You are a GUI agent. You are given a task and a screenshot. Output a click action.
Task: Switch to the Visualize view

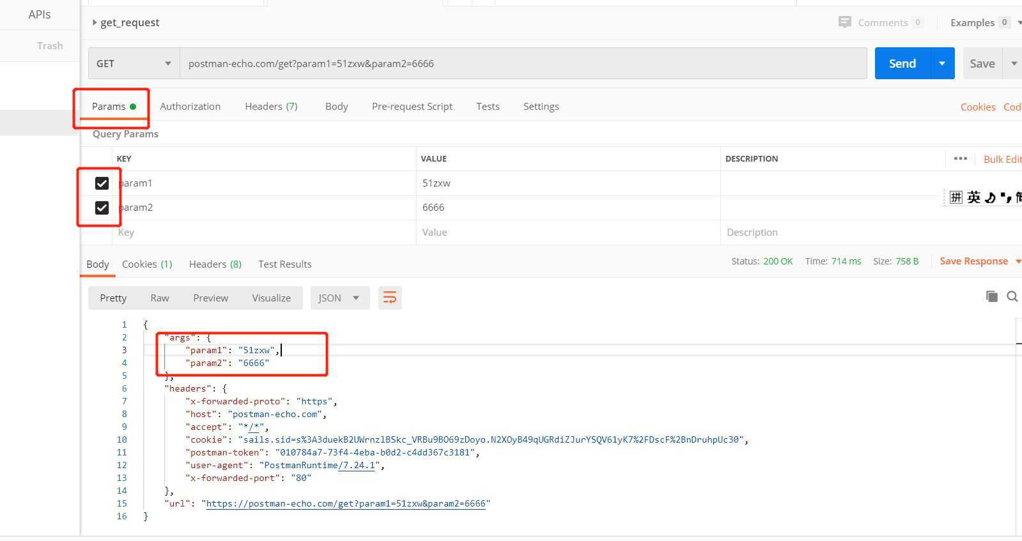coord(271,298)
